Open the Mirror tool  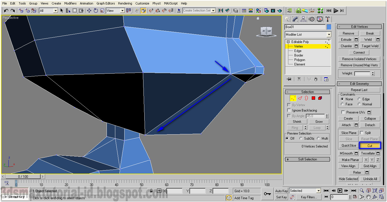221,10
